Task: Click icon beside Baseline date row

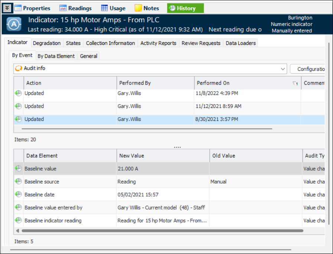Action: tap(19, 194)
